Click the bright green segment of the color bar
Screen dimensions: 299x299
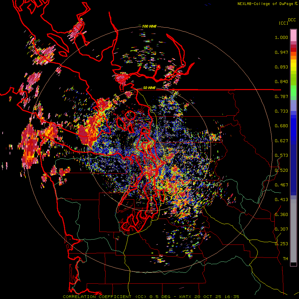293,91
